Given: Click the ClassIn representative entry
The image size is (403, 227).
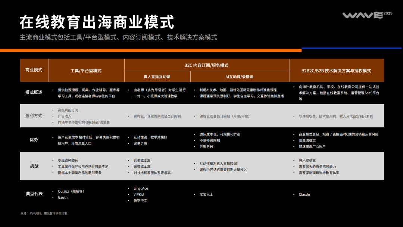Looking at the screenshot, I should tap(305, 194).
